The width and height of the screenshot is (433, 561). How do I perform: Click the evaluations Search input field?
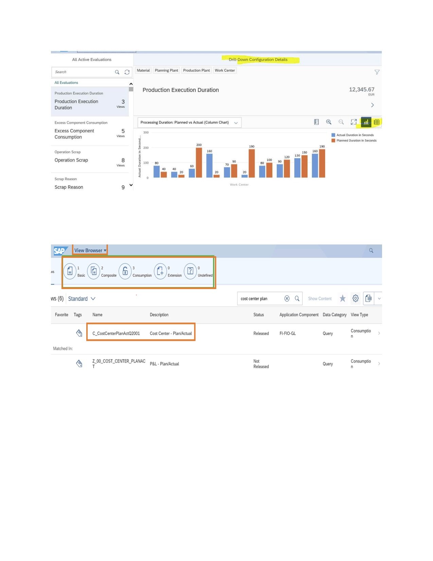[83, 72]
